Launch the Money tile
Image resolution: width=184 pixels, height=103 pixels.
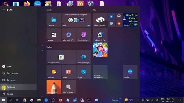tap(54, 35)
